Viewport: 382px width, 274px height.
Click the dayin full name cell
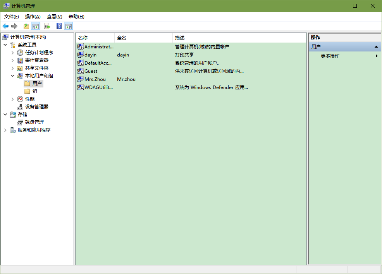(x=123, y=55)
